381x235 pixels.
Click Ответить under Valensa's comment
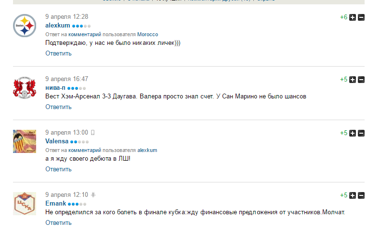click(x=58, y=169)
